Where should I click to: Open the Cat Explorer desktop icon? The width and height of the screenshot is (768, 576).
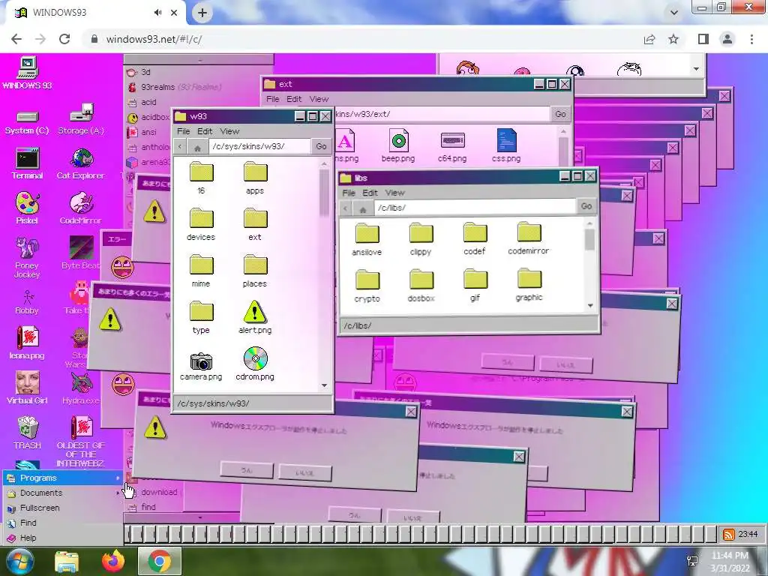81,164
